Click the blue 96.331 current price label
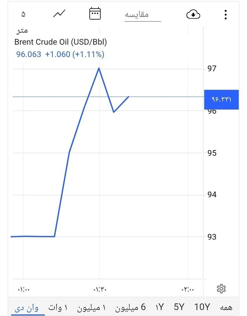The width and height of the screenshot is (247, 316). coord(221,99)
